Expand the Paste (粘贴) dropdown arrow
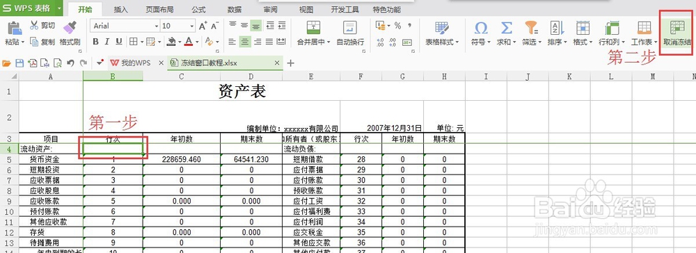696x253 pixels. 23,42
